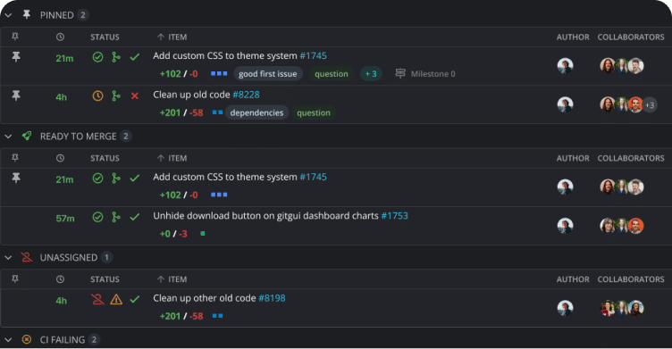Click the check-circle icon in Ready to Merge #1745 row
The image size is (672, 349).
pyautogui.click(x=97, y=179)
